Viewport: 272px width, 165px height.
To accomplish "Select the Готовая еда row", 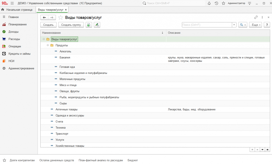I will pos(155,67).
